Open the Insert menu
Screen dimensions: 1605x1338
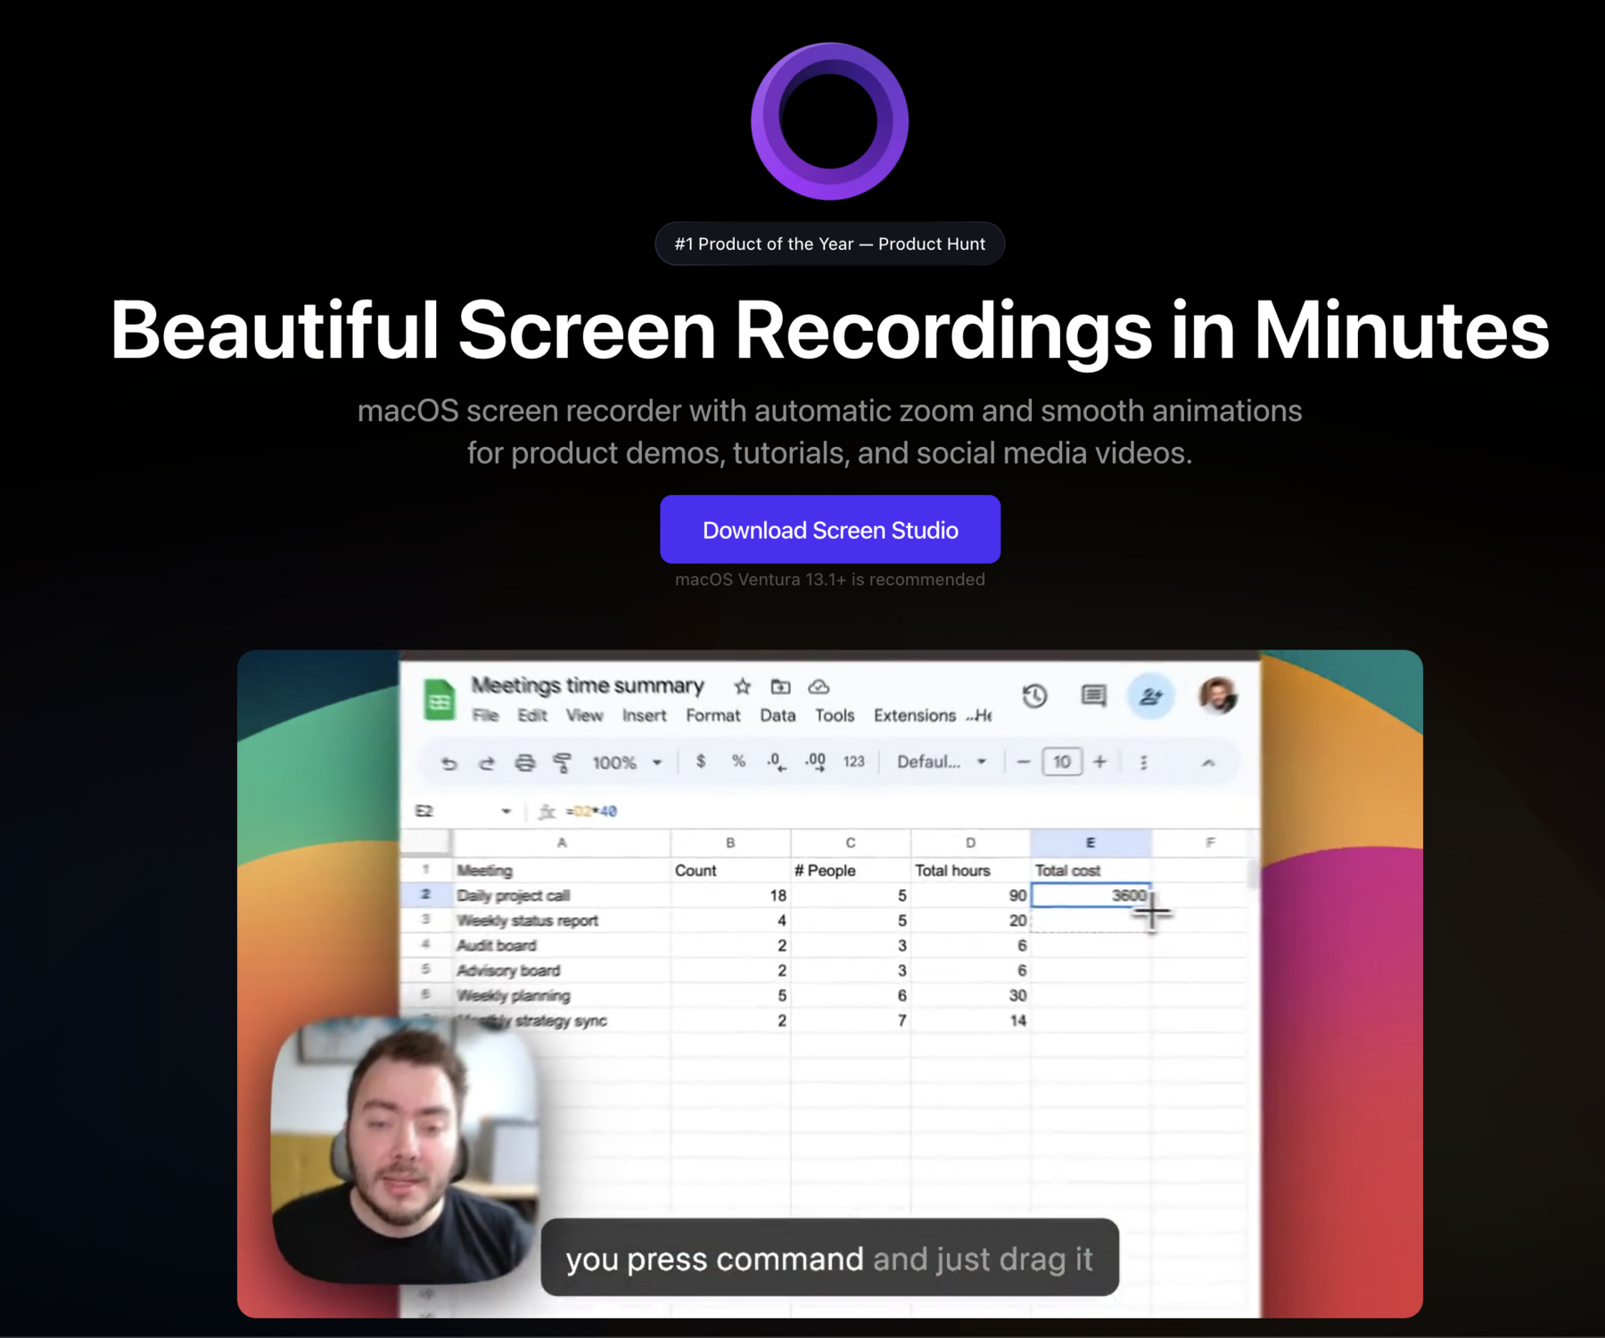pyautogui.click(x=644, y=715)
